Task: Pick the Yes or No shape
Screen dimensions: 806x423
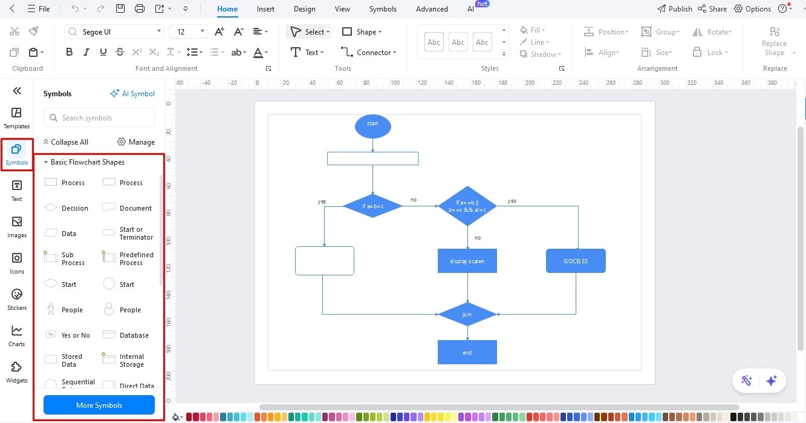Action: (67, 335)
